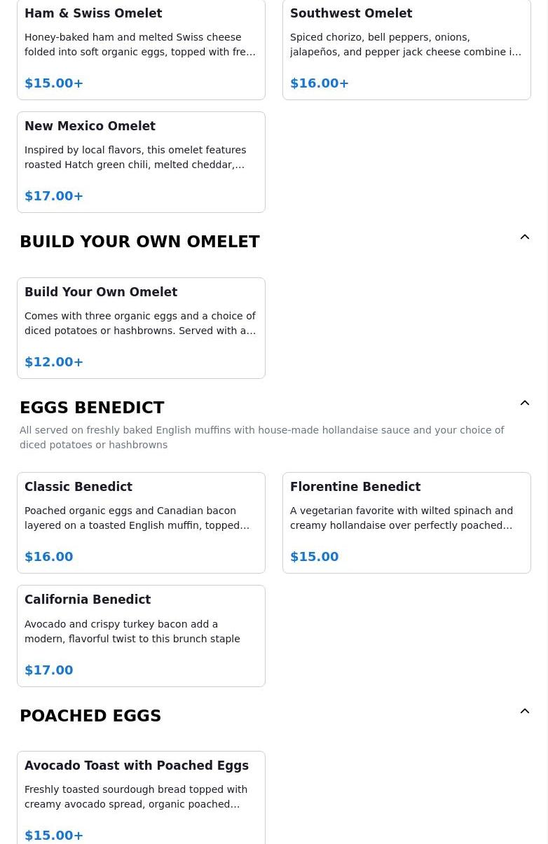
Task: Collapse the Eggs Benedict section chevron
Action: (x=524, y=403)
